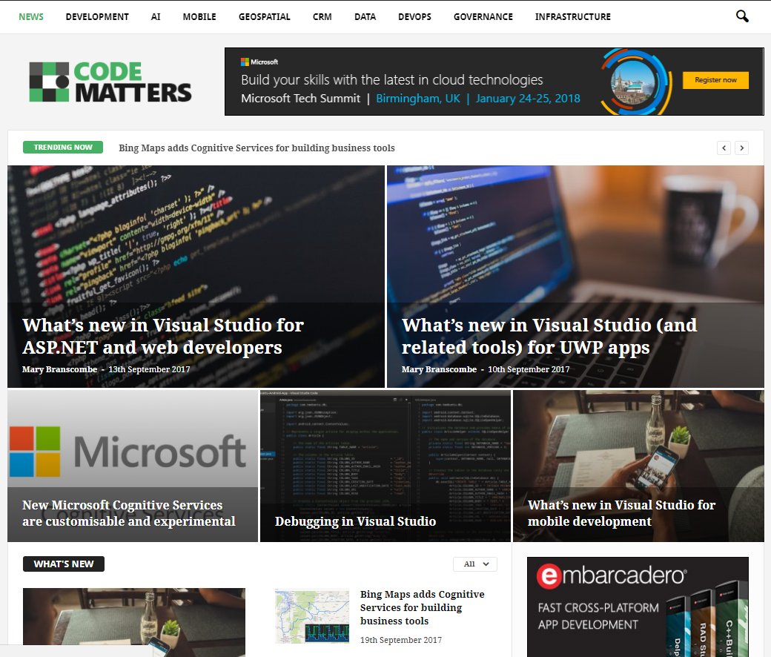Open the News menu item

click(31, 17)
